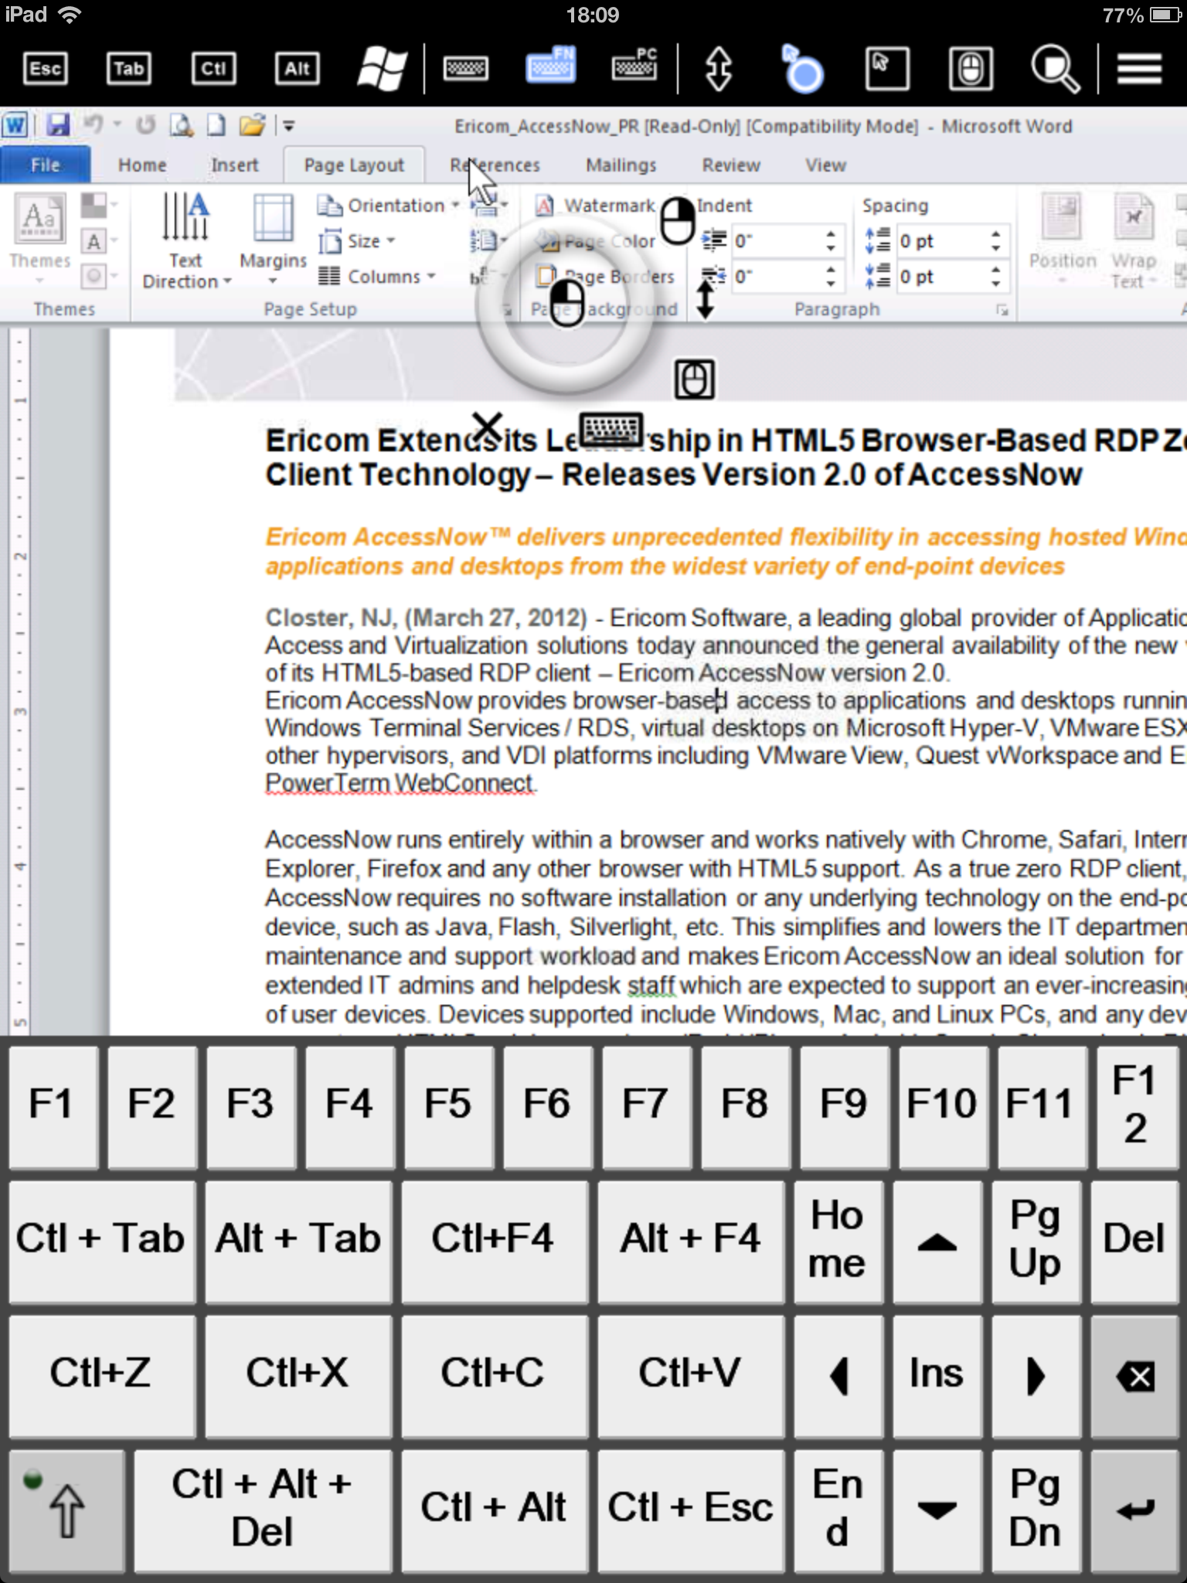
Task: Expand the Margins dropdown
Action: pyautogui.click(x=273, y=240)
